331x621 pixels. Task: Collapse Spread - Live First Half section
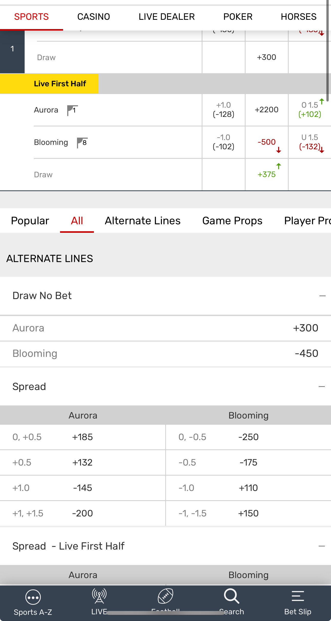[x=322, y=546]
